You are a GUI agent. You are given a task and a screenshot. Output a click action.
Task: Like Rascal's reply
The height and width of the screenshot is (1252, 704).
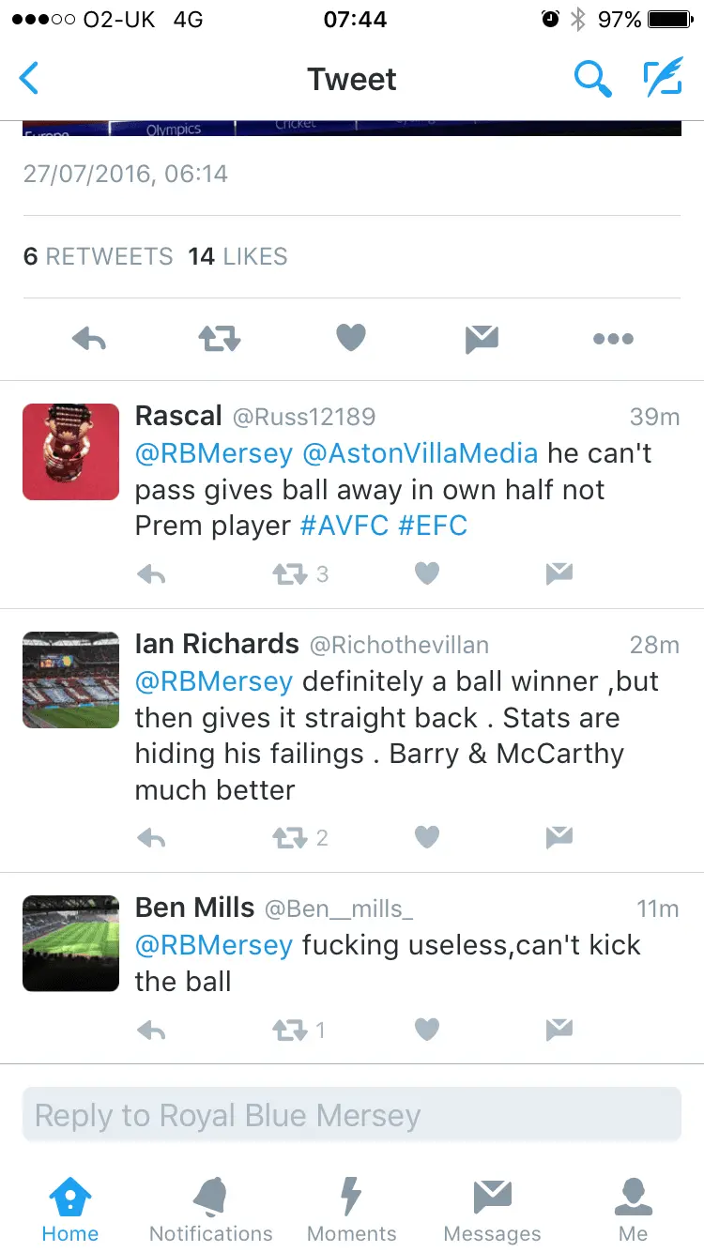point(427,573)
